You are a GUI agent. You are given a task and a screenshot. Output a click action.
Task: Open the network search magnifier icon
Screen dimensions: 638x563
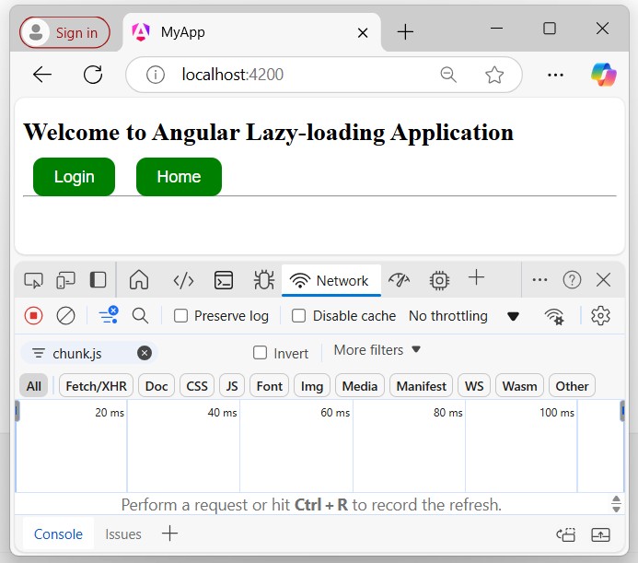point(140,316)
